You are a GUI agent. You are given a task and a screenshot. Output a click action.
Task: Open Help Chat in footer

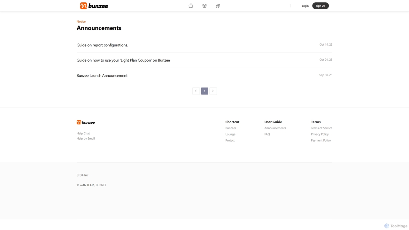(x=83, y=133)
